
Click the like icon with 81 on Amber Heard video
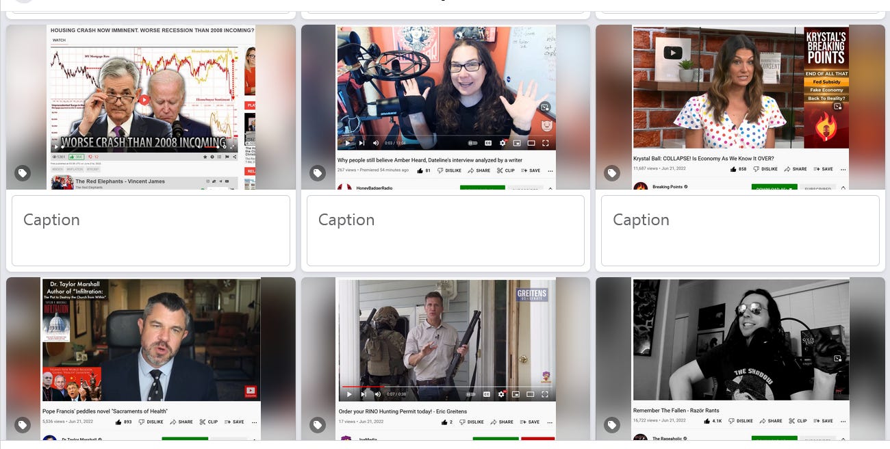[x=420, y=170]
